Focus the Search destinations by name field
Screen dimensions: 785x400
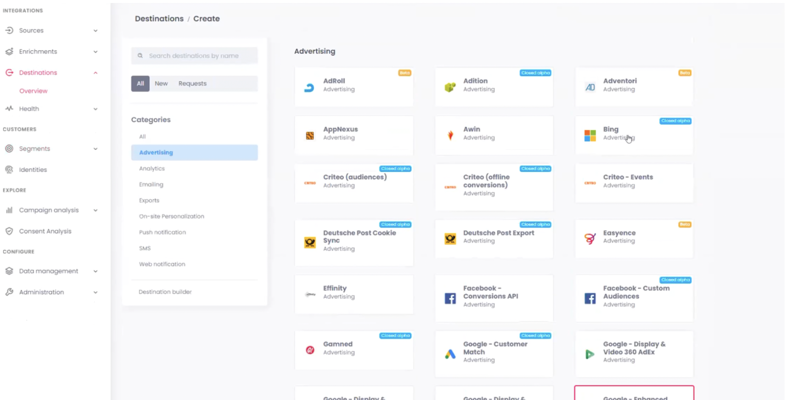pos(194,55)
